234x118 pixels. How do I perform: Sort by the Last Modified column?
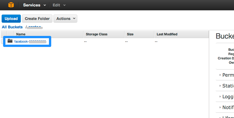167,34
